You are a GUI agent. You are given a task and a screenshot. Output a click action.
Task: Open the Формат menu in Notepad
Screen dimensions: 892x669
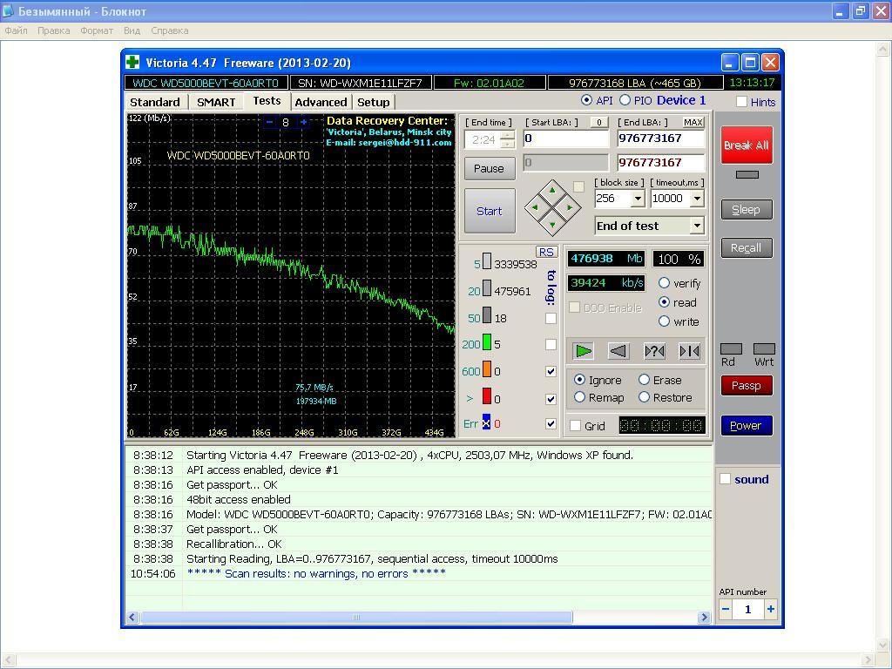tap(97, 30)
